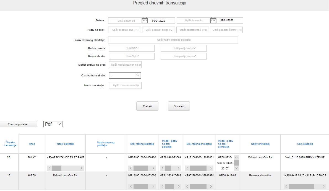Screen dimensions: 329x191
Task: Focus the Naziv stvarnog platitelja input field
Action: pos(173,40)
